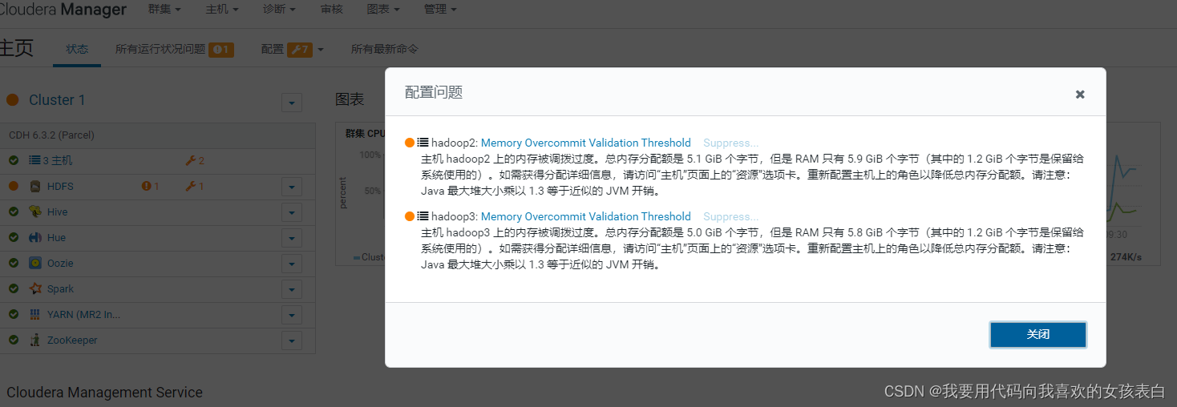Open the Hive service
1177x407 pixels.
click(x=57, y=212)
